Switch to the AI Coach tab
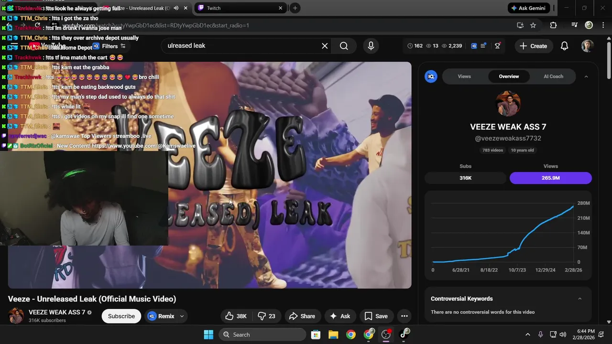Viewport: 612px width, 344px height. [x=553, y=76]
